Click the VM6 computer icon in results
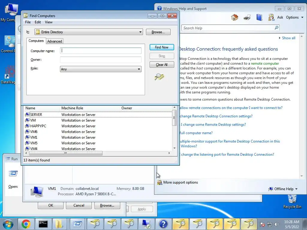 point(27,131)
